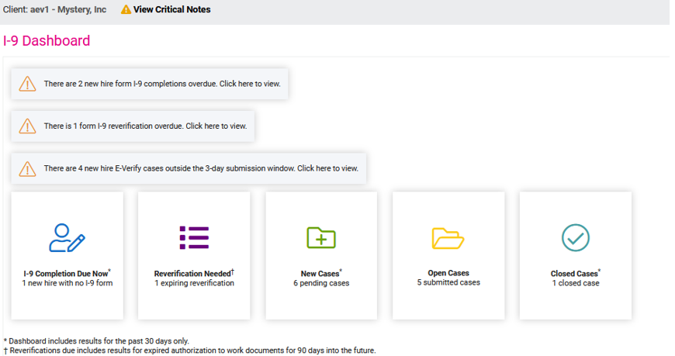Click the I-9 Dashboard heading
The width and height of the screenshot is (675, 356).
tap(47, 41)
